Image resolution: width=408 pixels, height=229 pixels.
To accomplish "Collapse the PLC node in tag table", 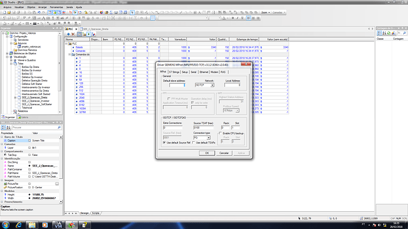I will click(x=66, y=44).
